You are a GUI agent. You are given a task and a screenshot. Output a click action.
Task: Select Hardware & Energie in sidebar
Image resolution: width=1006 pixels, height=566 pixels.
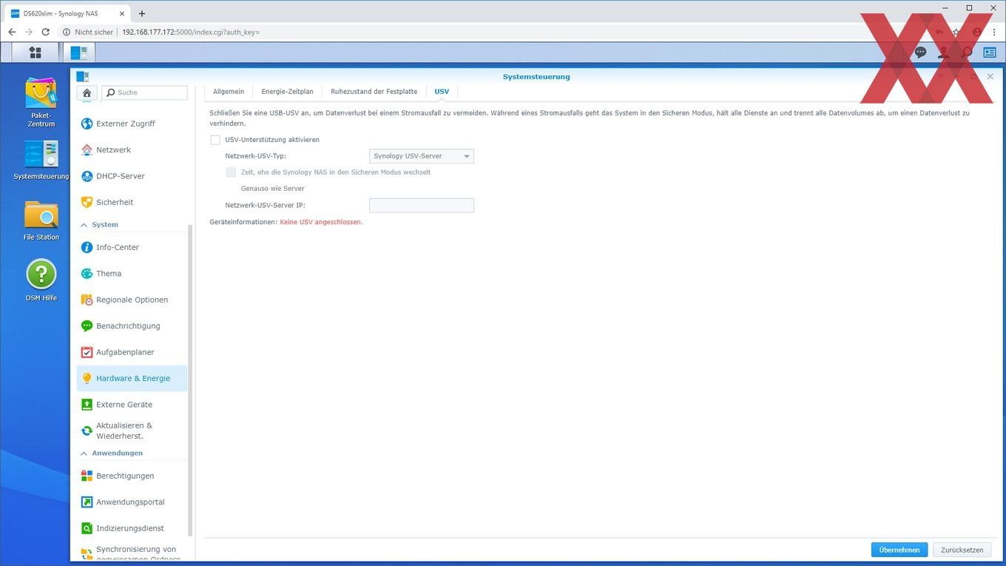[132, 378]
